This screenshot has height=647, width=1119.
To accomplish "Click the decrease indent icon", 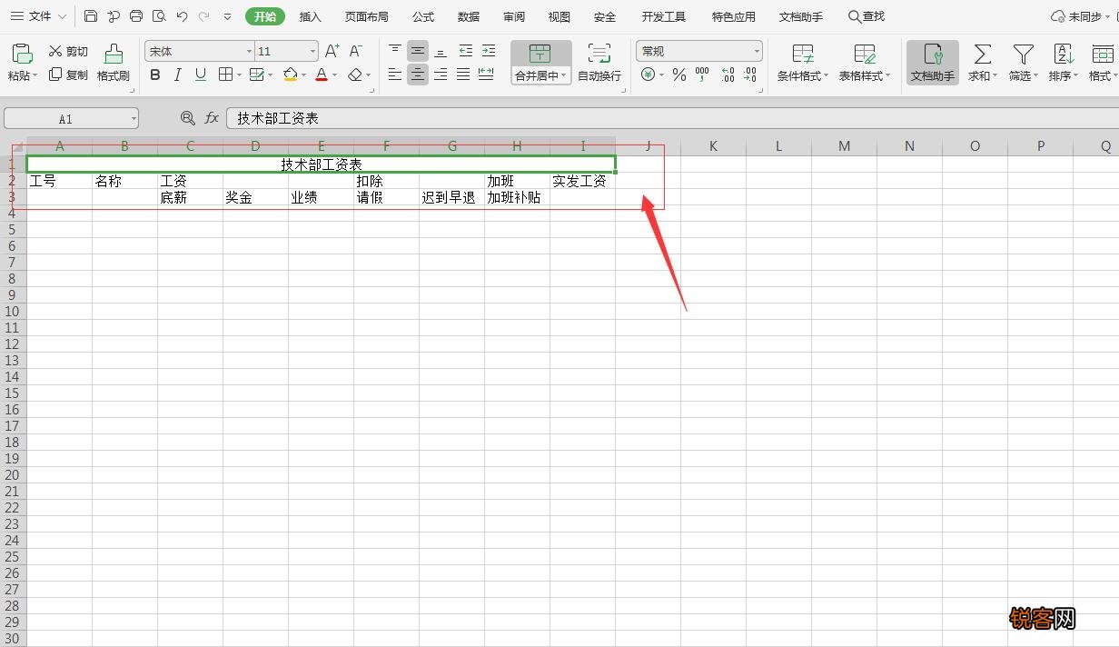I will pos(465,51).
